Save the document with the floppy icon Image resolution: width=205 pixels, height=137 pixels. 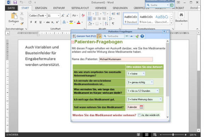15,2
